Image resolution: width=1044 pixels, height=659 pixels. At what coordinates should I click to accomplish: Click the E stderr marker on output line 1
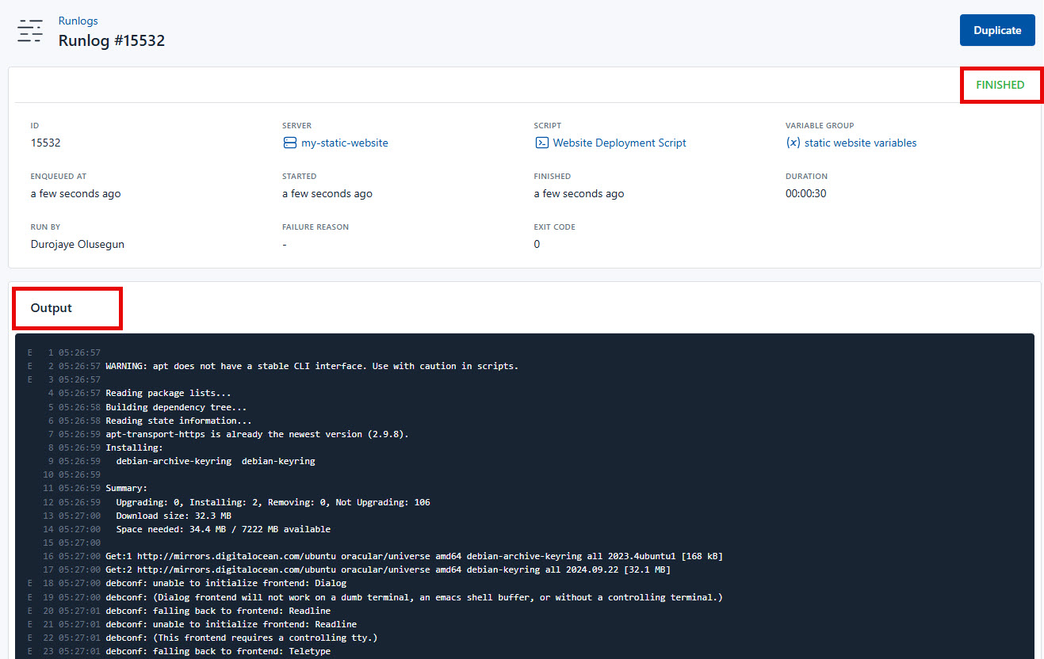29,352
